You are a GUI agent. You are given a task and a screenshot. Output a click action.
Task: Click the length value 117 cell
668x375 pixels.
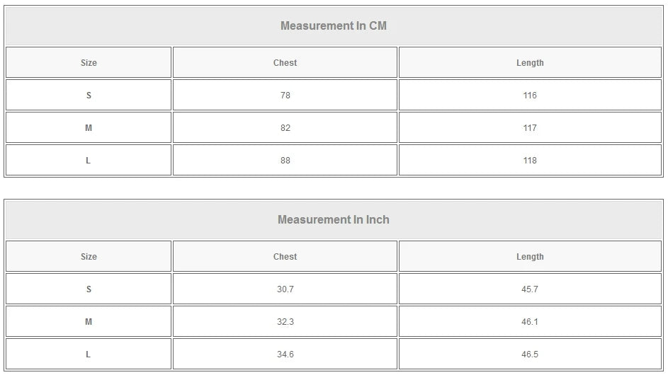coord(530,128)
